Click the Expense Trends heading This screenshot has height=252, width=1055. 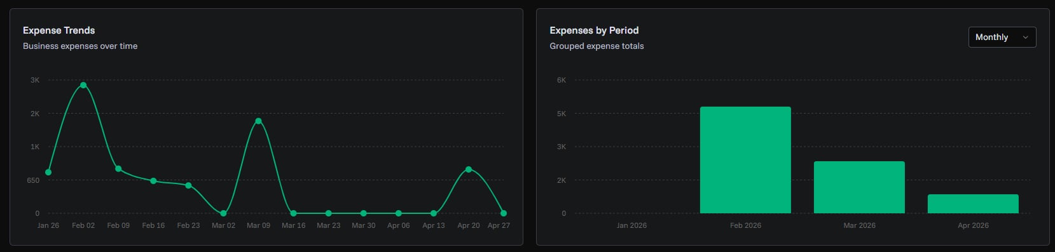click(x=59, y=30)
